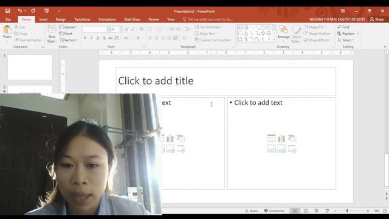Image resolution: width=389 pixels, height=219 pixels.
Task: Click the Find button
Action: click(343, 27)
